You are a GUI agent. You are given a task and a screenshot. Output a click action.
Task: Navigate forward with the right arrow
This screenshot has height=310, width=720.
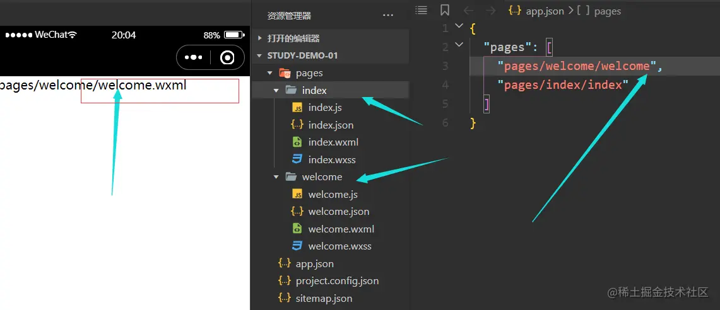[x=491, y=11]
